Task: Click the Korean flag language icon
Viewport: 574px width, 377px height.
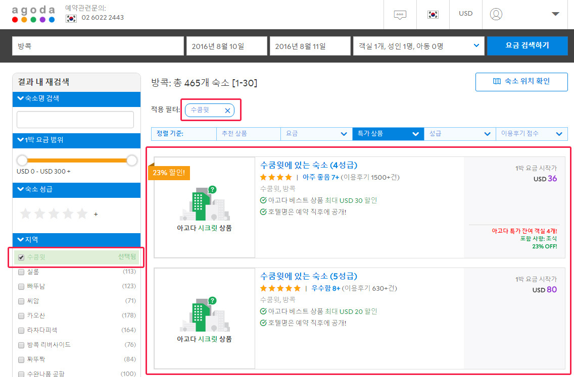Action: [x=433, y=14]
